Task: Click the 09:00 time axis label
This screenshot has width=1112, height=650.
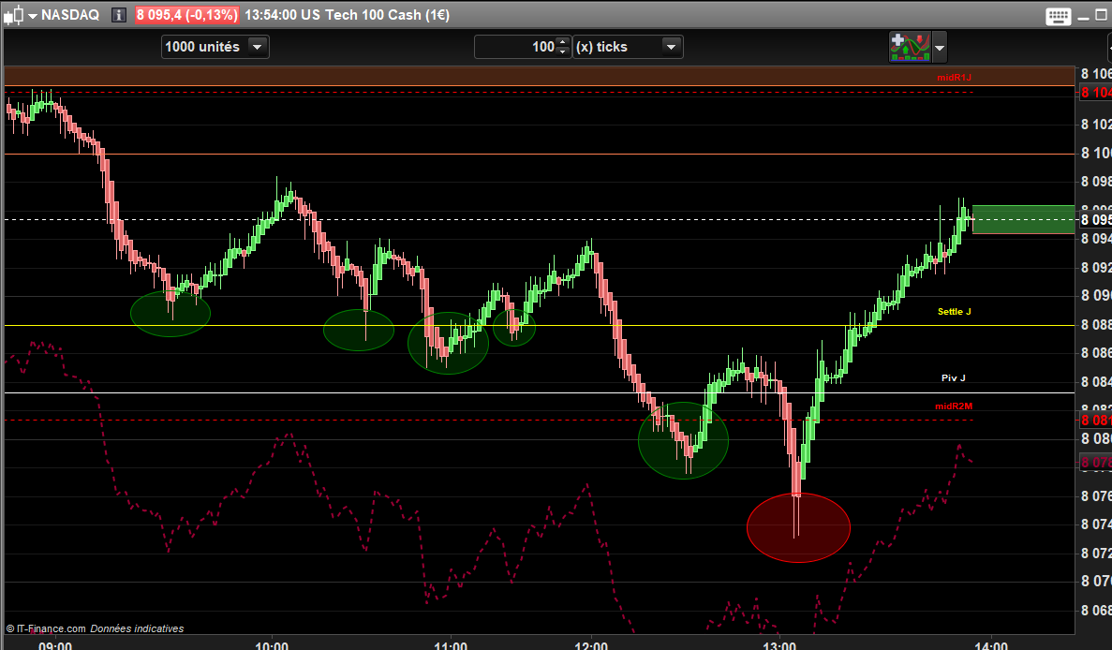Action: coord(55,644)
